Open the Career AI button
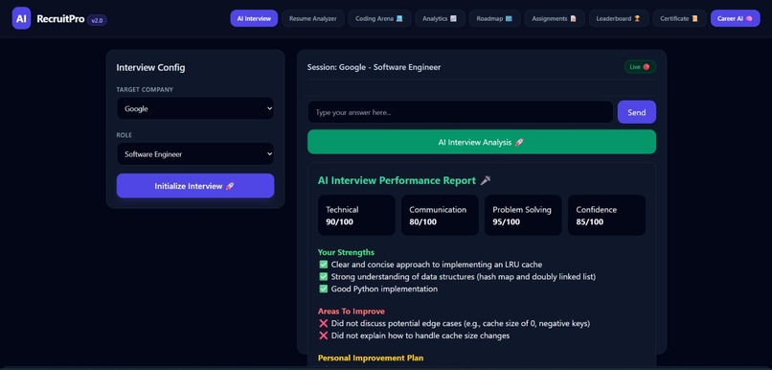Viewport: 772px width, 370px height. [735, 18]
